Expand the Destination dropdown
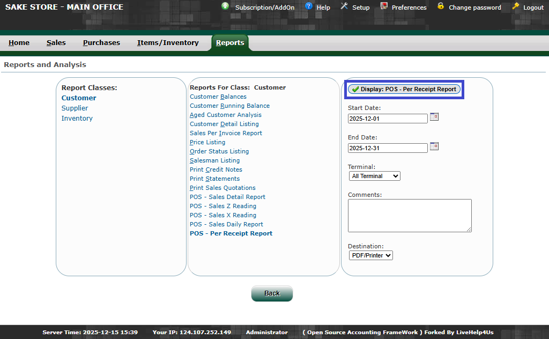The height and width of the screenshot is (339, 549). coord(371,255)
